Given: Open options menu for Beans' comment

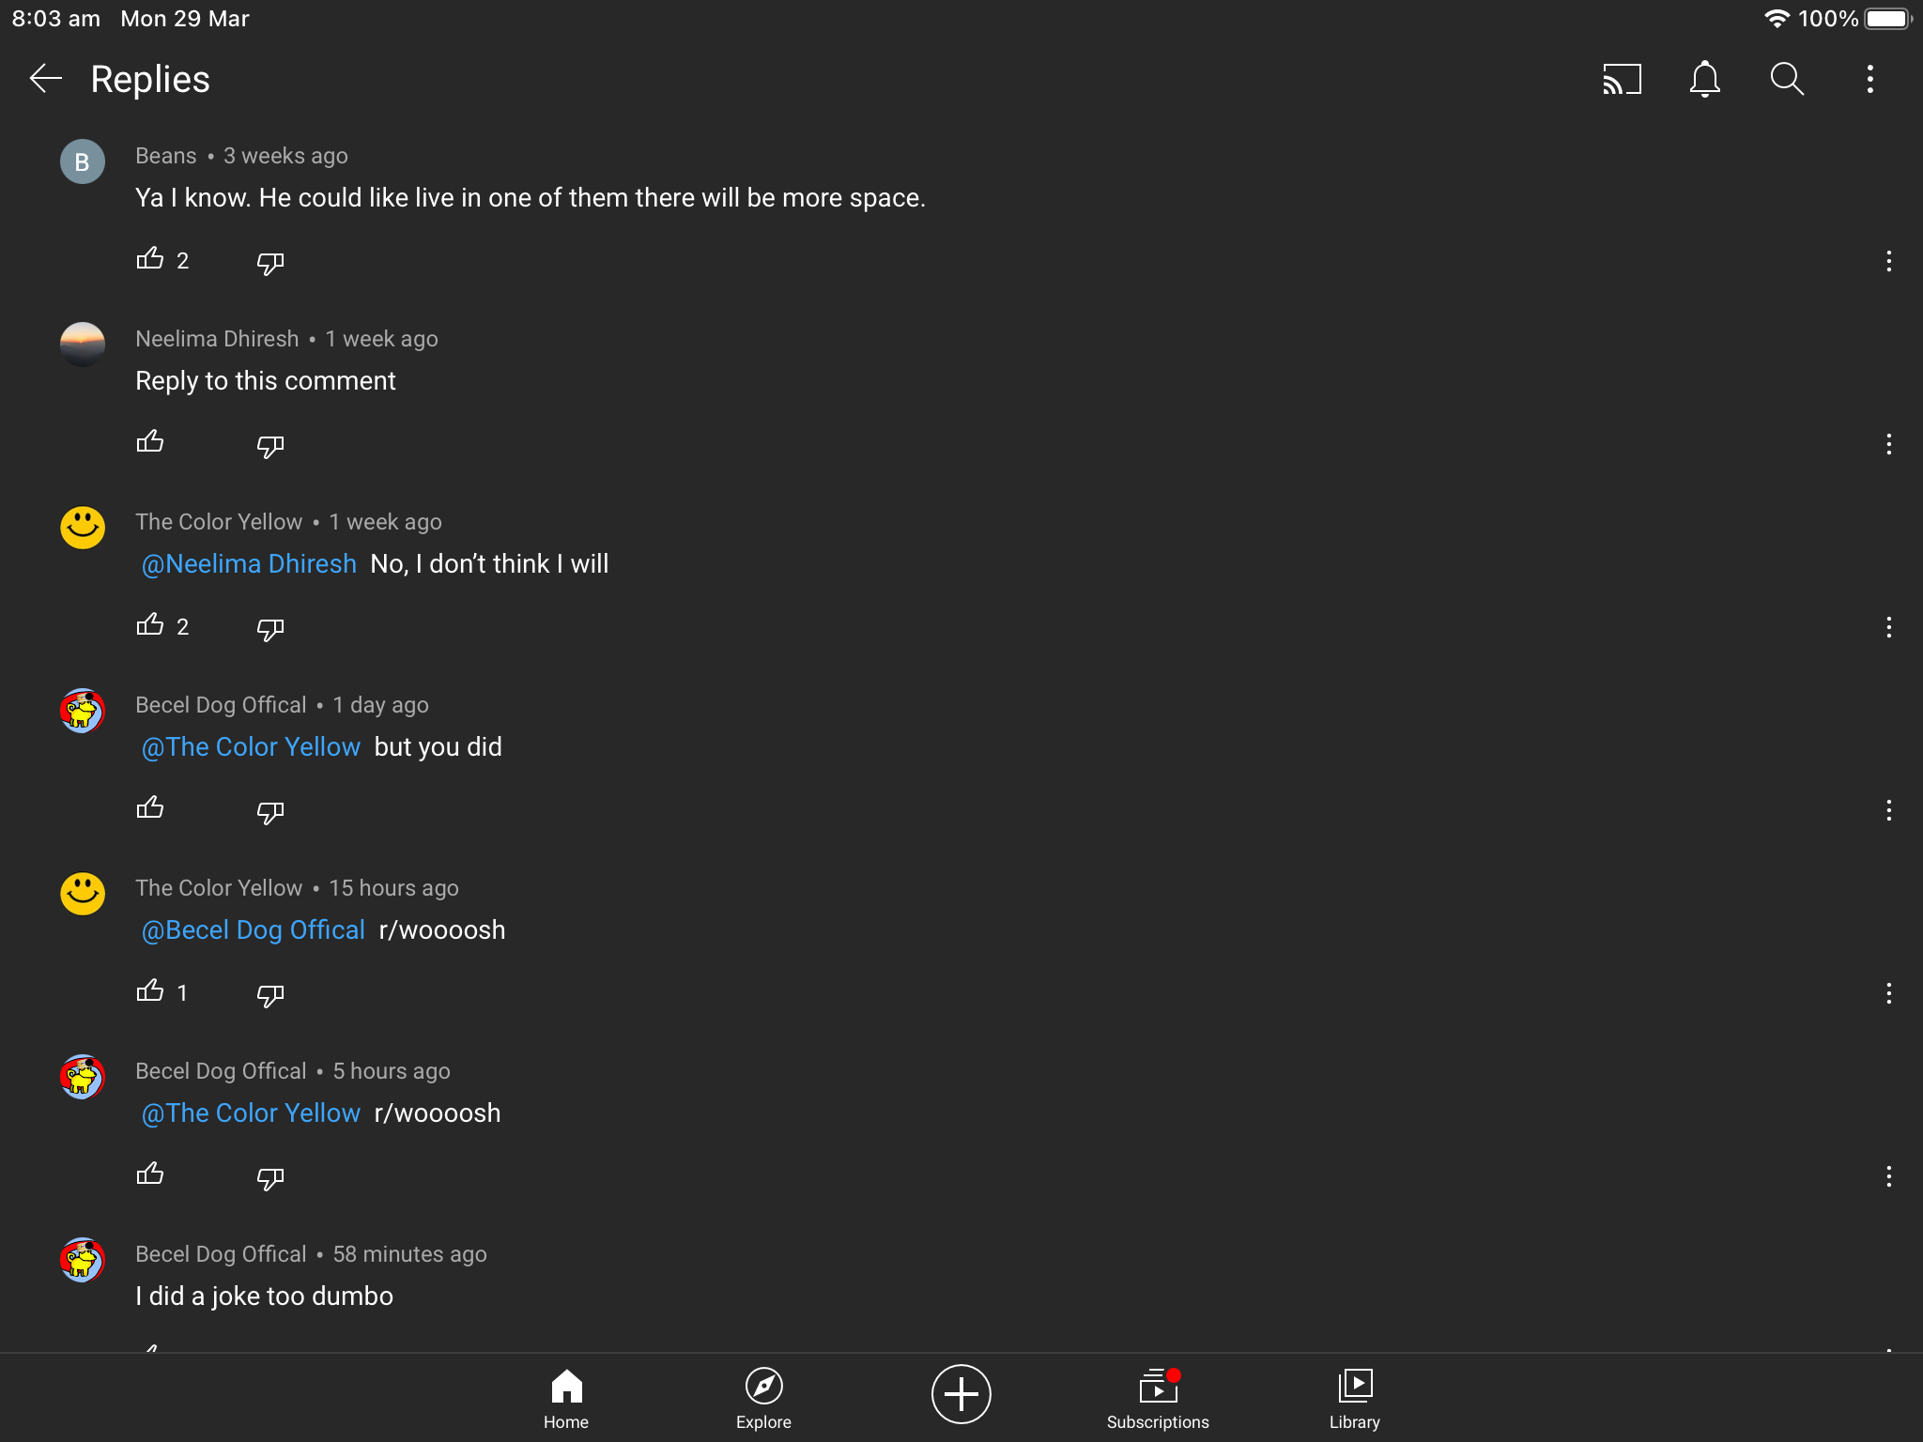Looking at the screenshot, I should pos(1889,260).
